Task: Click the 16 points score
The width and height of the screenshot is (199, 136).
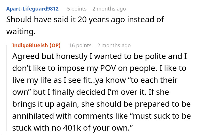Action: tap(80, 45)
